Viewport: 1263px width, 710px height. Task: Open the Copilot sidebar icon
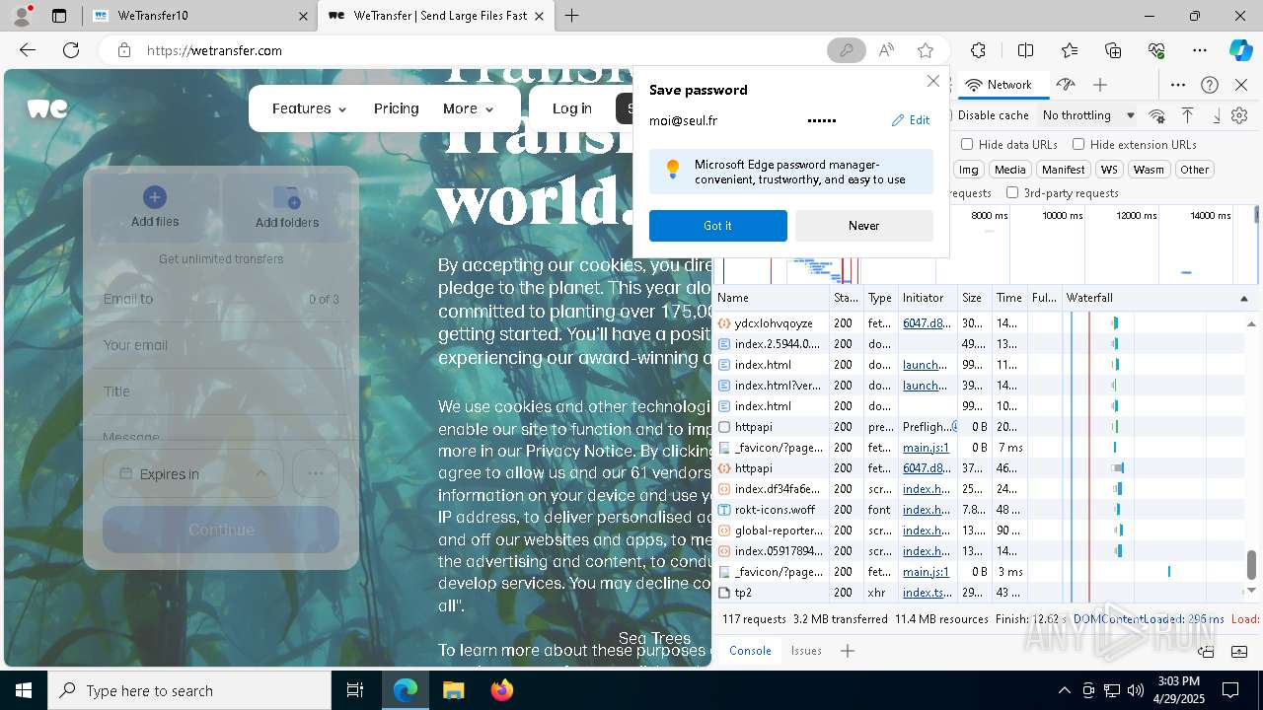(1240, 50)
